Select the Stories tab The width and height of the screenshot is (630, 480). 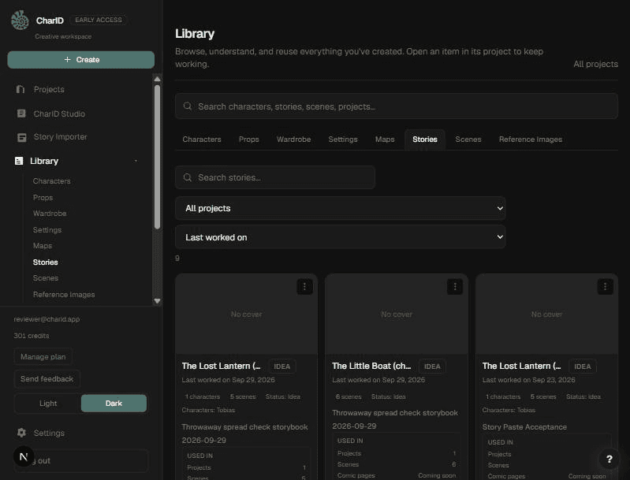(x=425, y=140)
